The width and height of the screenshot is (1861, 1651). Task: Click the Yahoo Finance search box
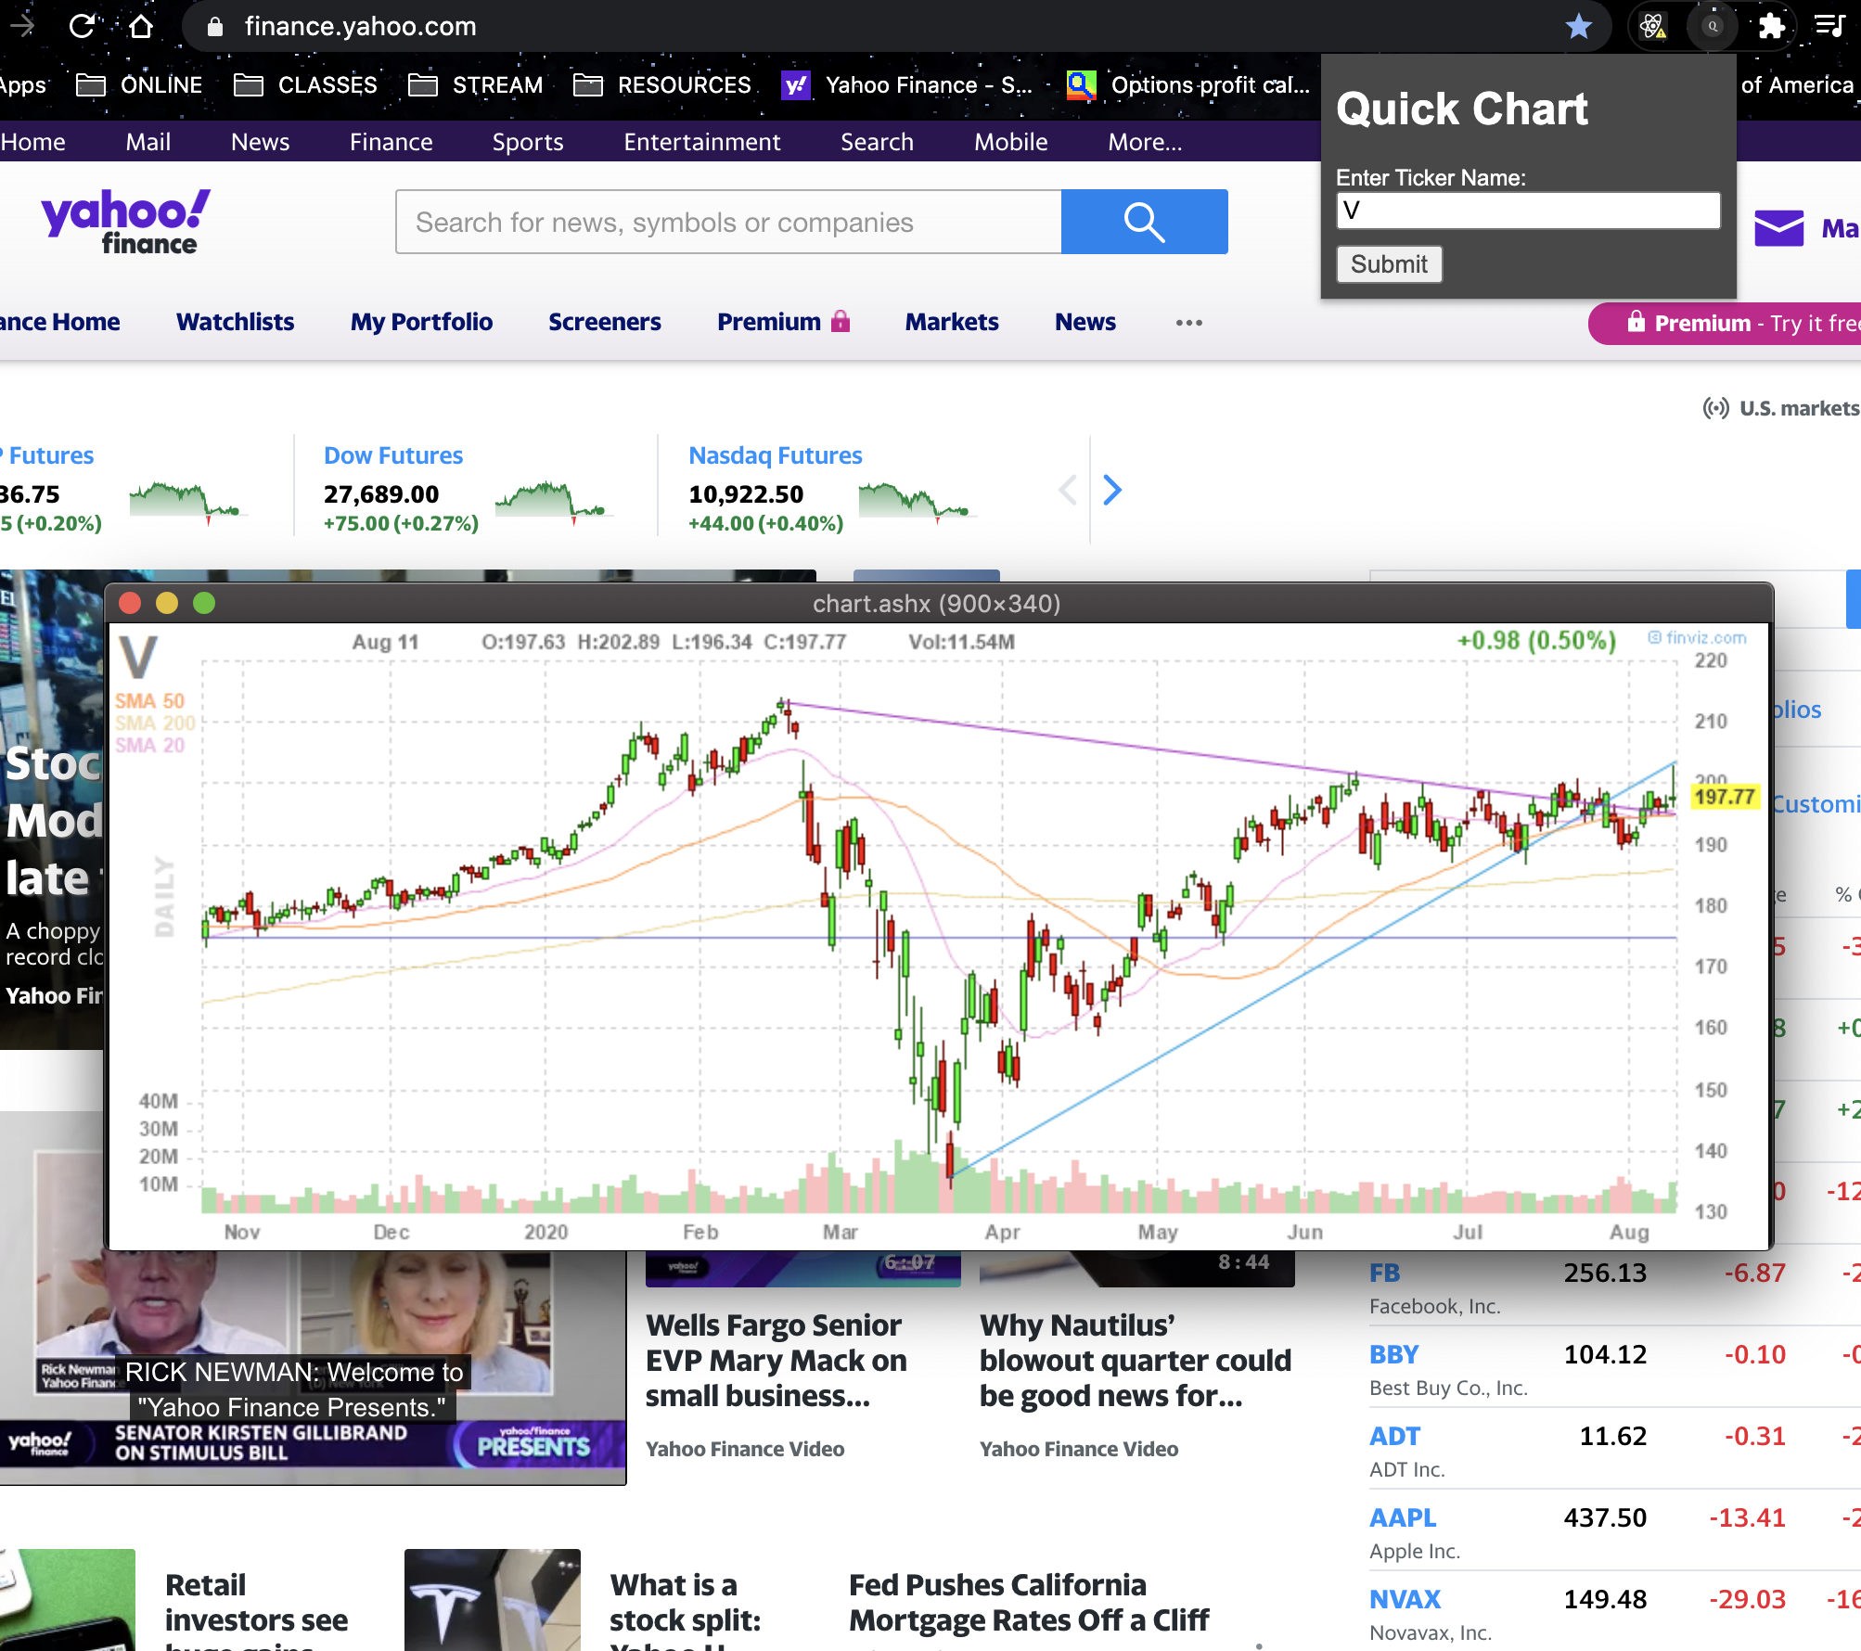728,222
